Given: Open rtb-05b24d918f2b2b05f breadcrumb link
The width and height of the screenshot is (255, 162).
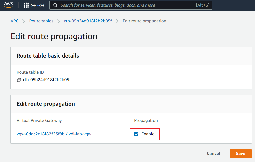Looking at the screenshot, I should point(88,21).
